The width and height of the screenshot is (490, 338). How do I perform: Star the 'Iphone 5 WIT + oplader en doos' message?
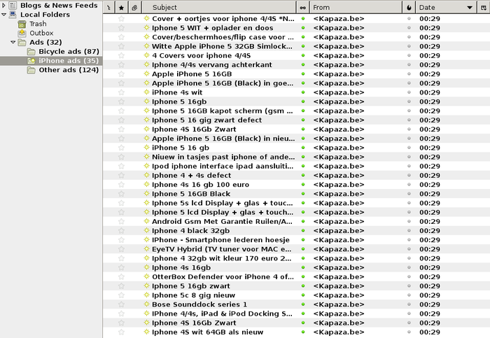[x=121, y=28]
